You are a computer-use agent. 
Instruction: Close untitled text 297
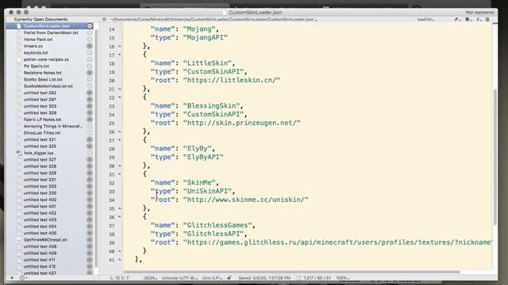click(x=90, y=100)
